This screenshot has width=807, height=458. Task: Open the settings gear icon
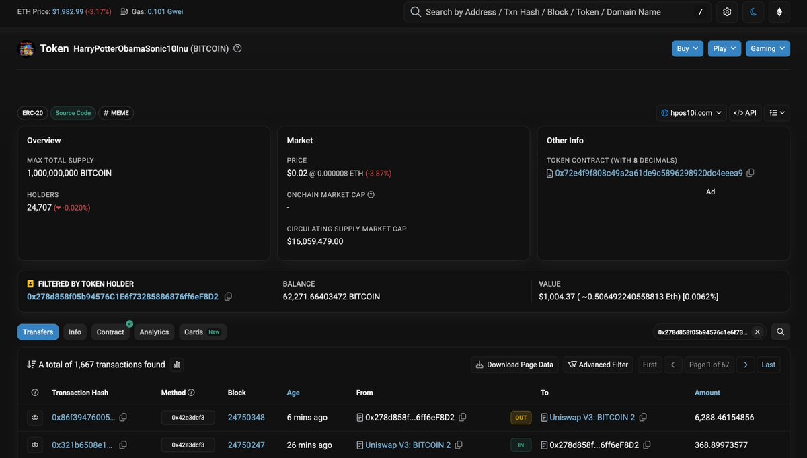tap(727, 12)
